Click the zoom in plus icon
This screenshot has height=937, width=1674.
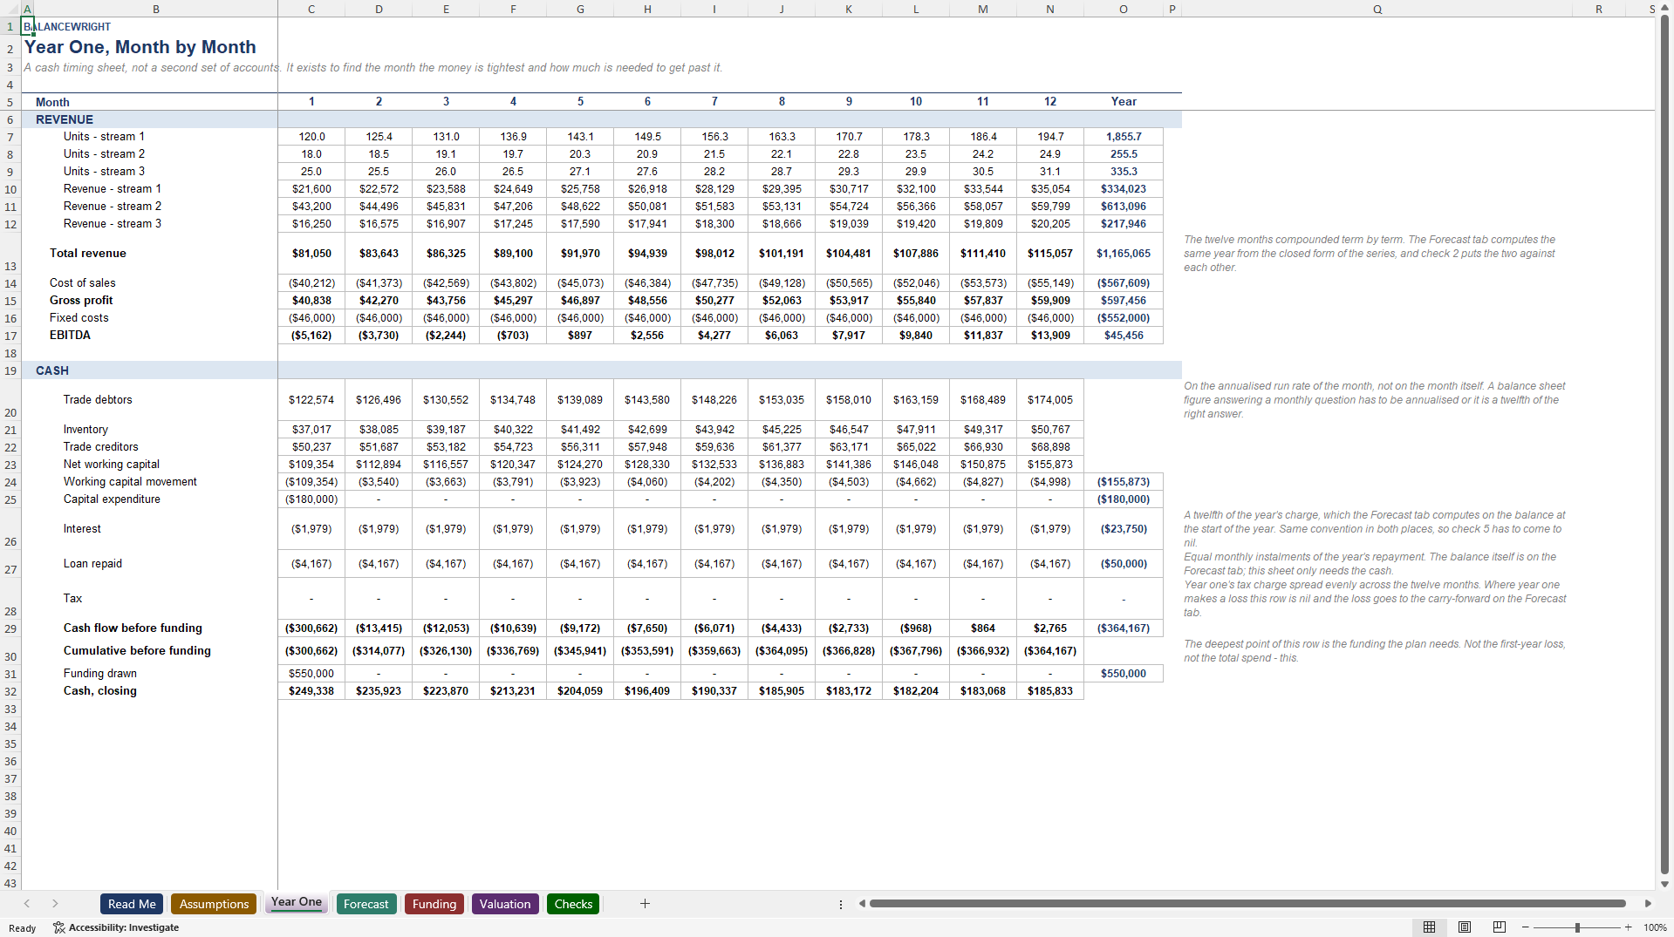click(1628, 927)
